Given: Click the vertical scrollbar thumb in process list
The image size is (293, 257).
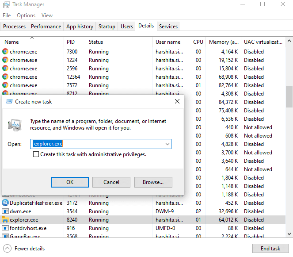Looking at the screenshot, I should tap(289, 96).
